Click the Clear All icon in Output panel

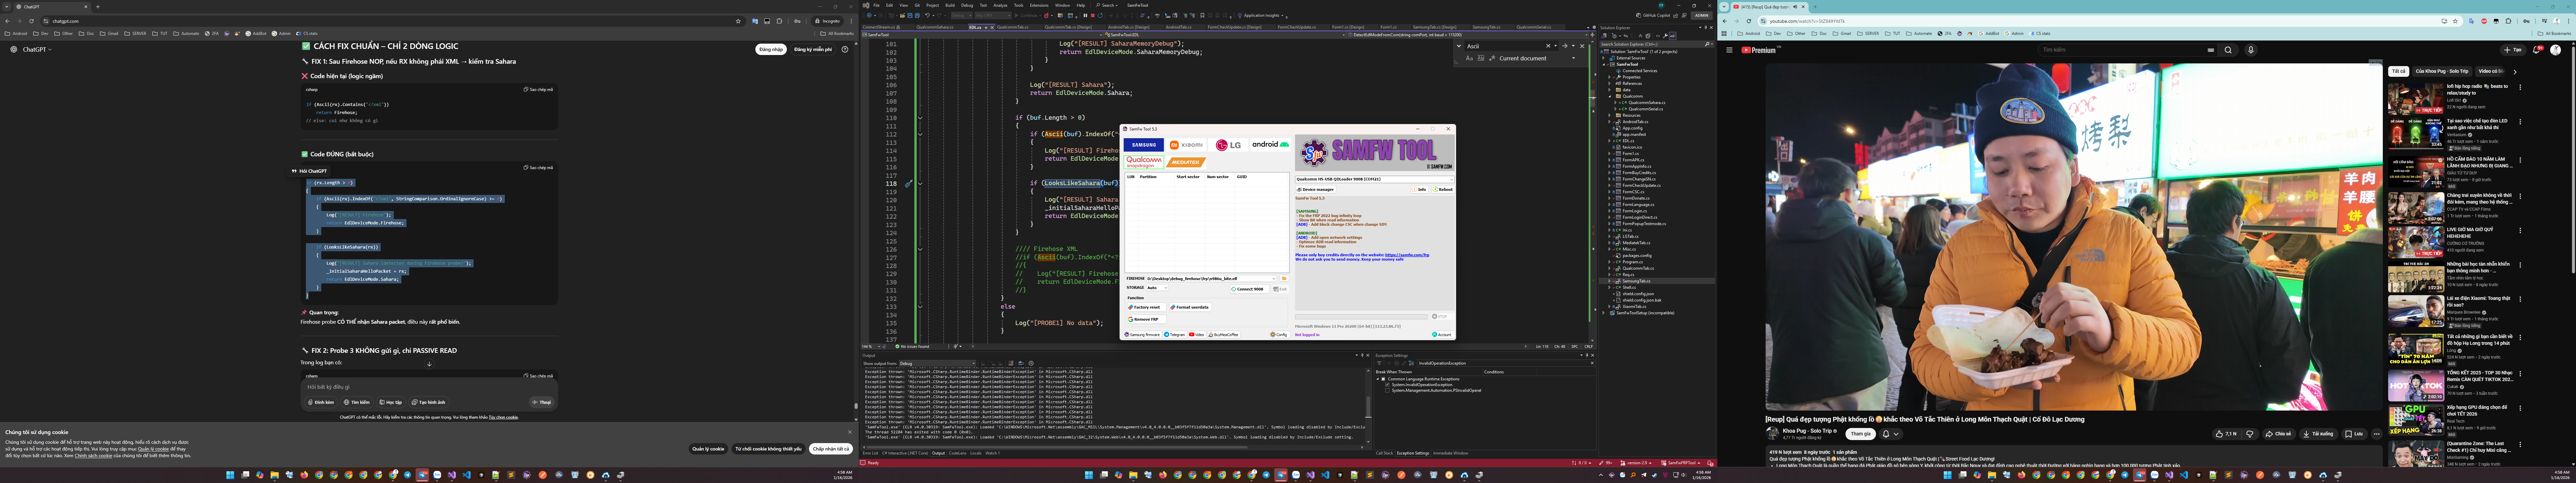[1011, 363]
